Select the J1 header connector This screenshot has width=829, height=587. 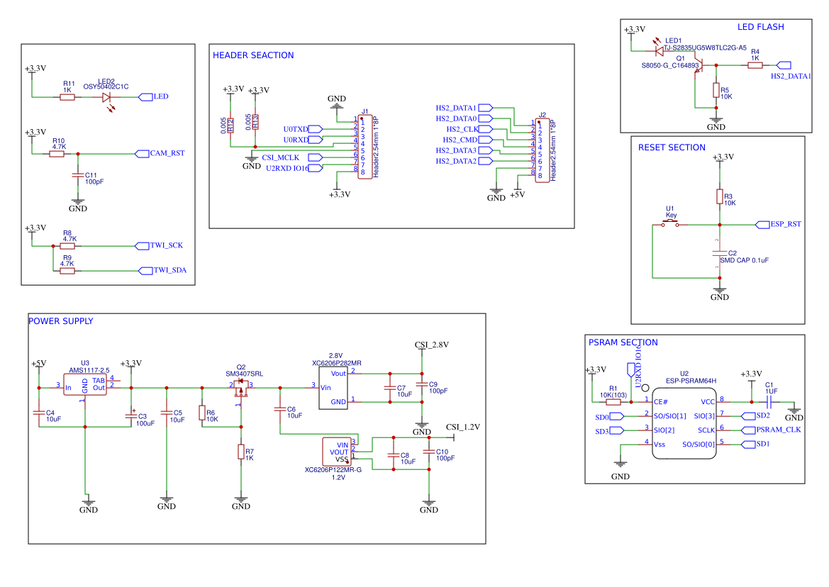[365, 147]
